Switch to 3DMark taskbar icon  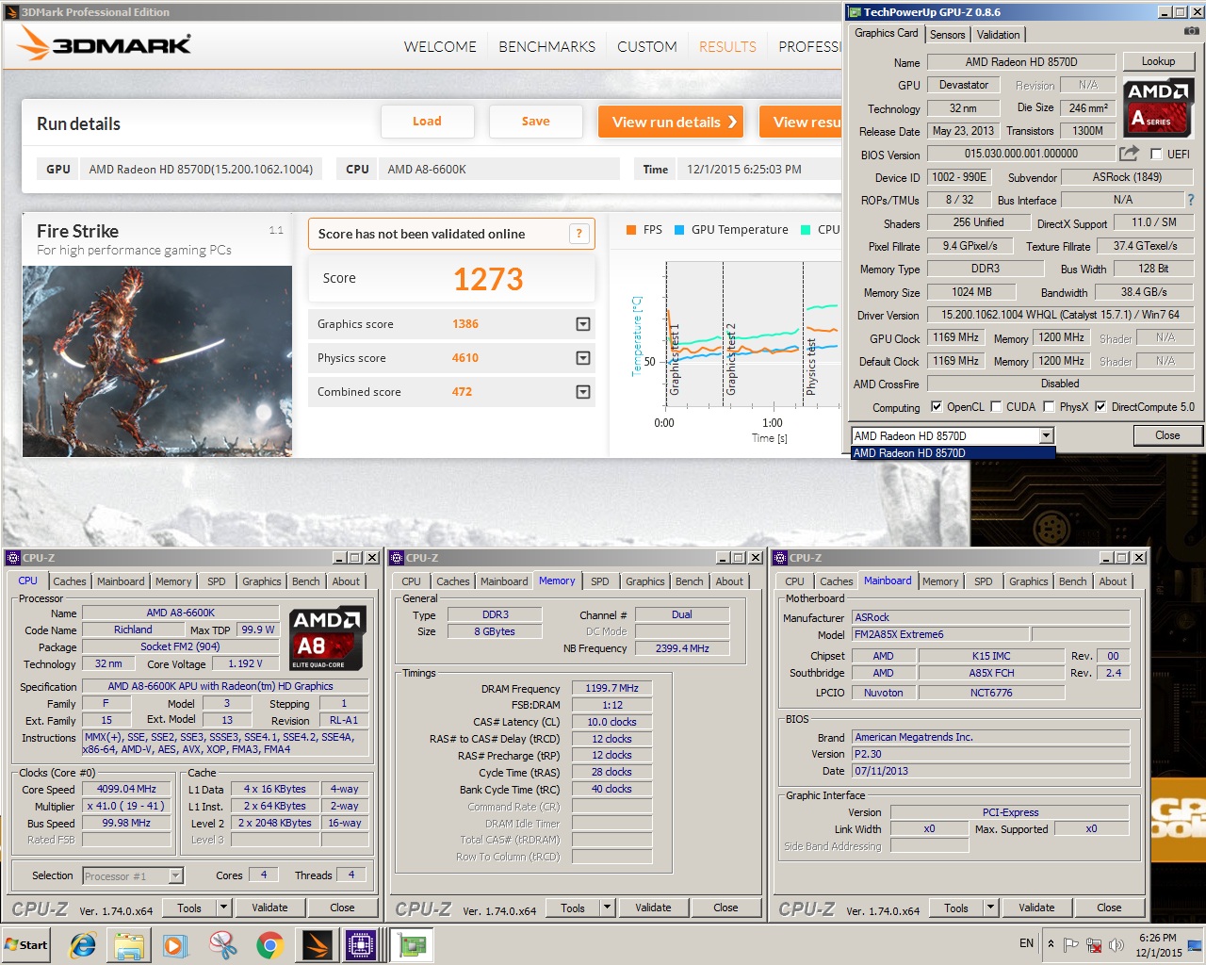[316, 945]
